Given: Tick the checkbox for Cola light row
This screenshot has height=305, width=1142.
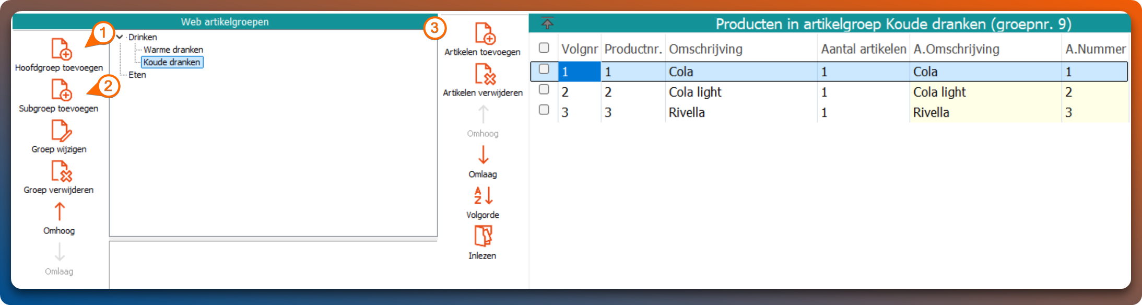Looking at the screenshot, I should pos(544,89).
